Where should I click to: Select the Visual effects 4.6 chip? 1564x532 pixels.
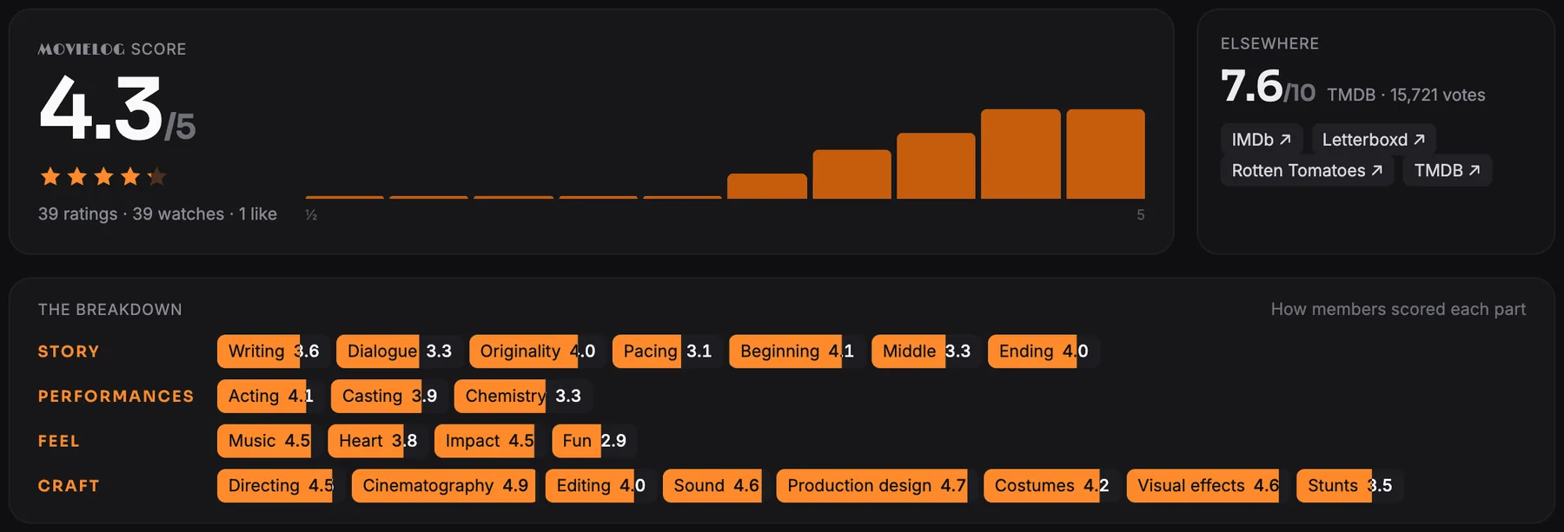click(1208, 486)
